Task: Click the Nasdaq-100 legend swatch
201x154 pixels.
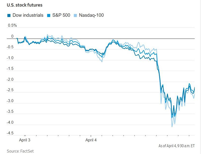Action: pos(75,16)
